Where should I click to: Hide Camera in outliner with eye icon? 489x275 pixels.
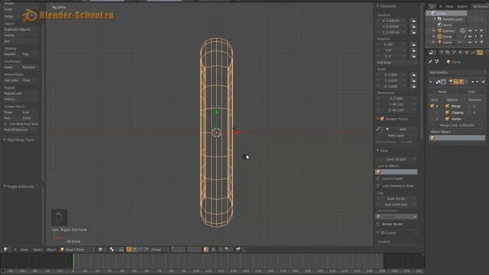470,31
